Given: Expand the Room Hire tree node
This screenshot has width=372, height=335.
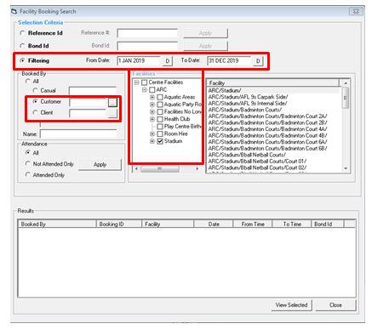Looking at the screenshot, I should (152, 133).
